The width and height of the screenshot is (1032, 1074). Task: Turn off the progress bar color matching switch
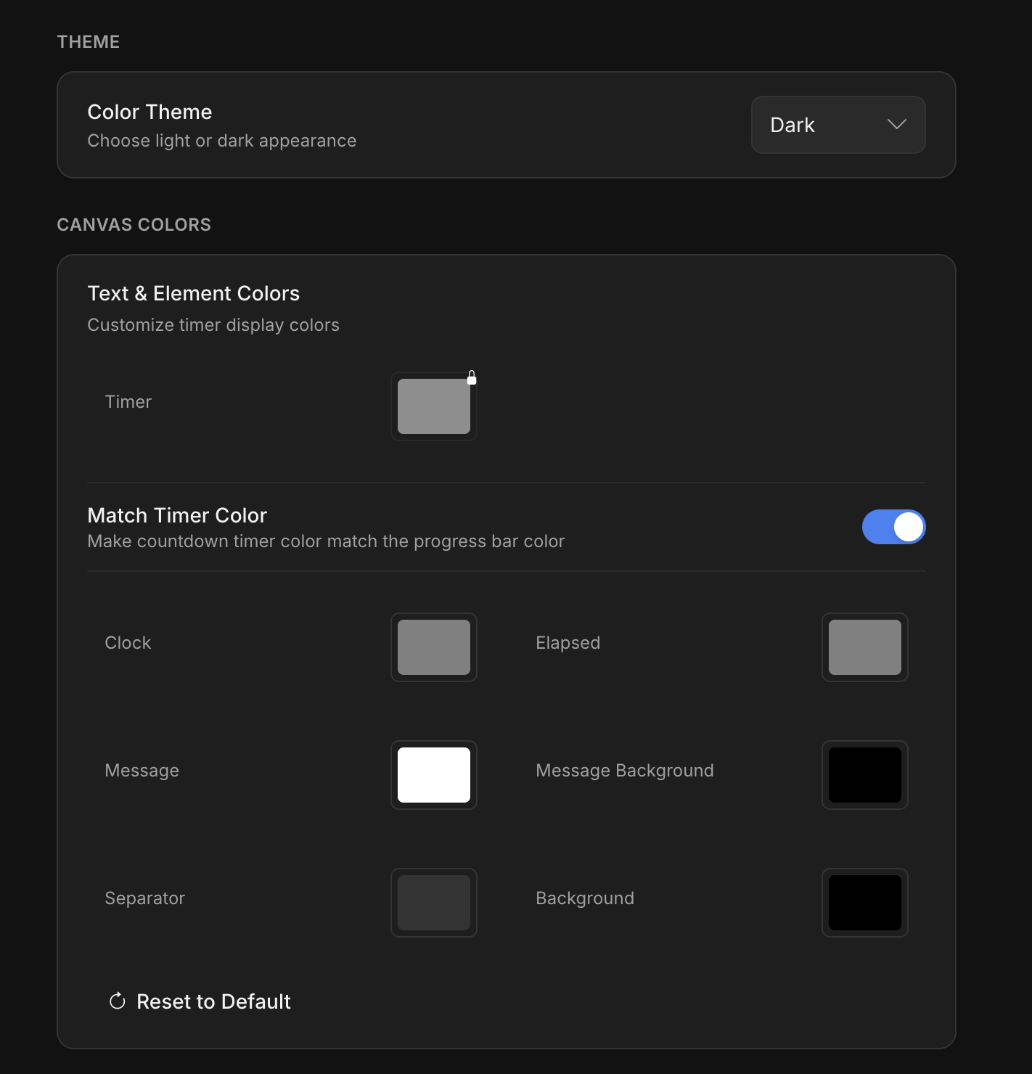point(894,527)
